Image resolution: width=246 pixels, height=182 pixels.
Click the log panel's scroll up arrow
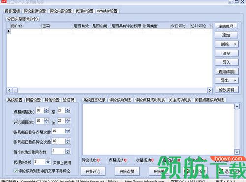[237, 107]
